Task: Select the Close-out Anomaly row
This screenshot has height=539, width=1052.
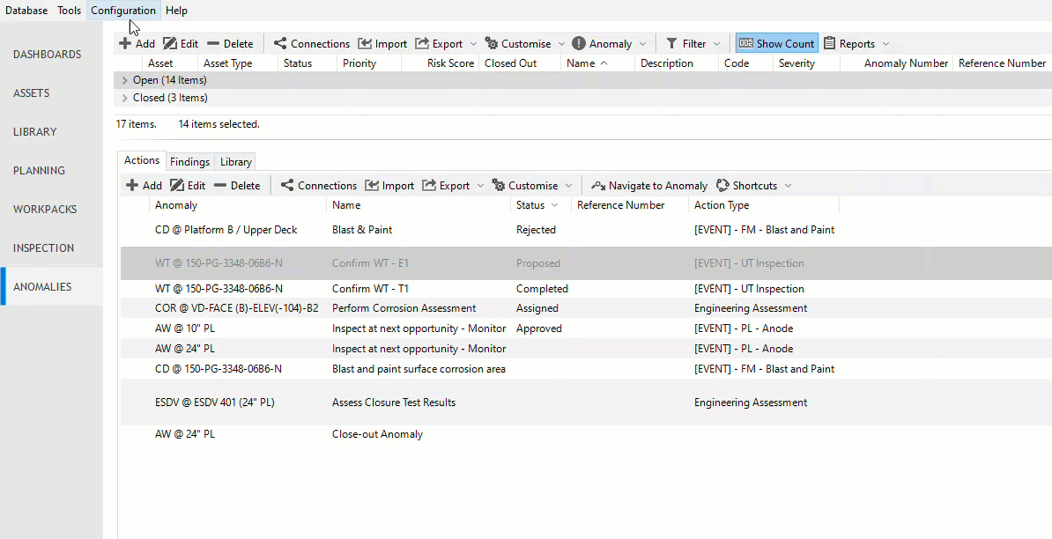Action: coord(587,433)
